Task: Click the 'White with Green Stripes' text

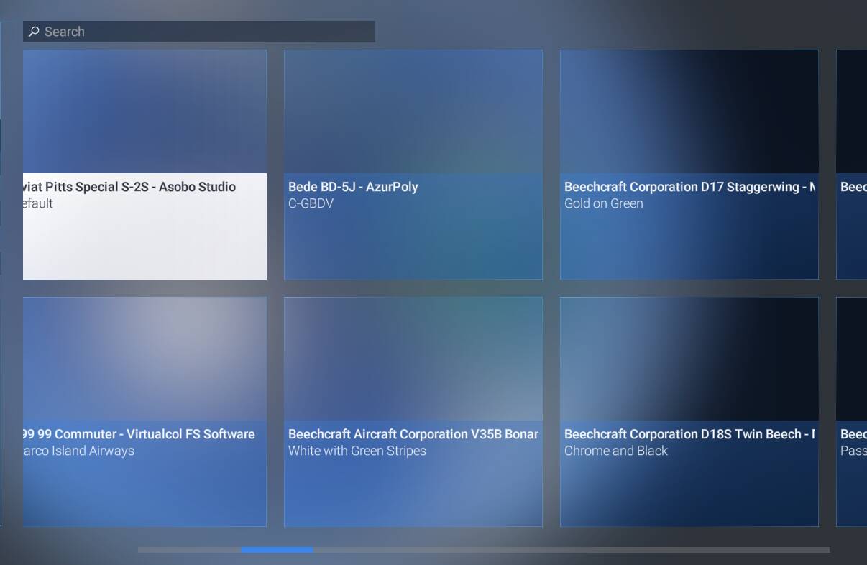Action: [x=357, y=451]
